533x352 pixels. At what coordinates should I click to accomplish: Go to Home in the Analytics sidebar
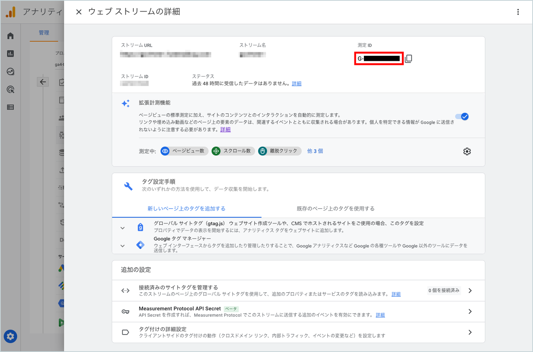click(x=10, y=36)
